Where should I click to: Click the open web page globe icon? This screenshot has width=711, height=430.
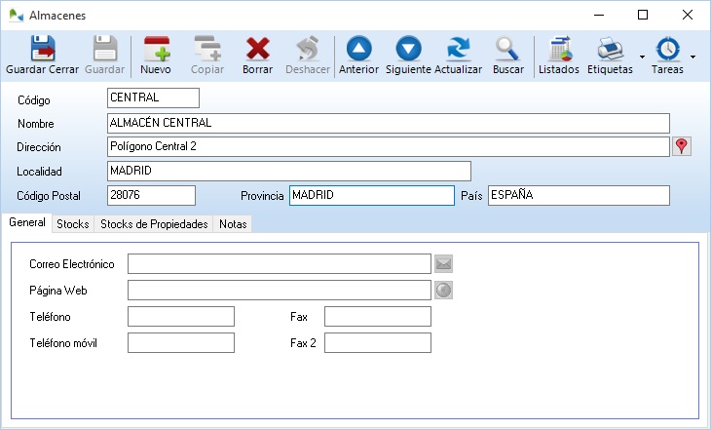click(x=443, y=291)
